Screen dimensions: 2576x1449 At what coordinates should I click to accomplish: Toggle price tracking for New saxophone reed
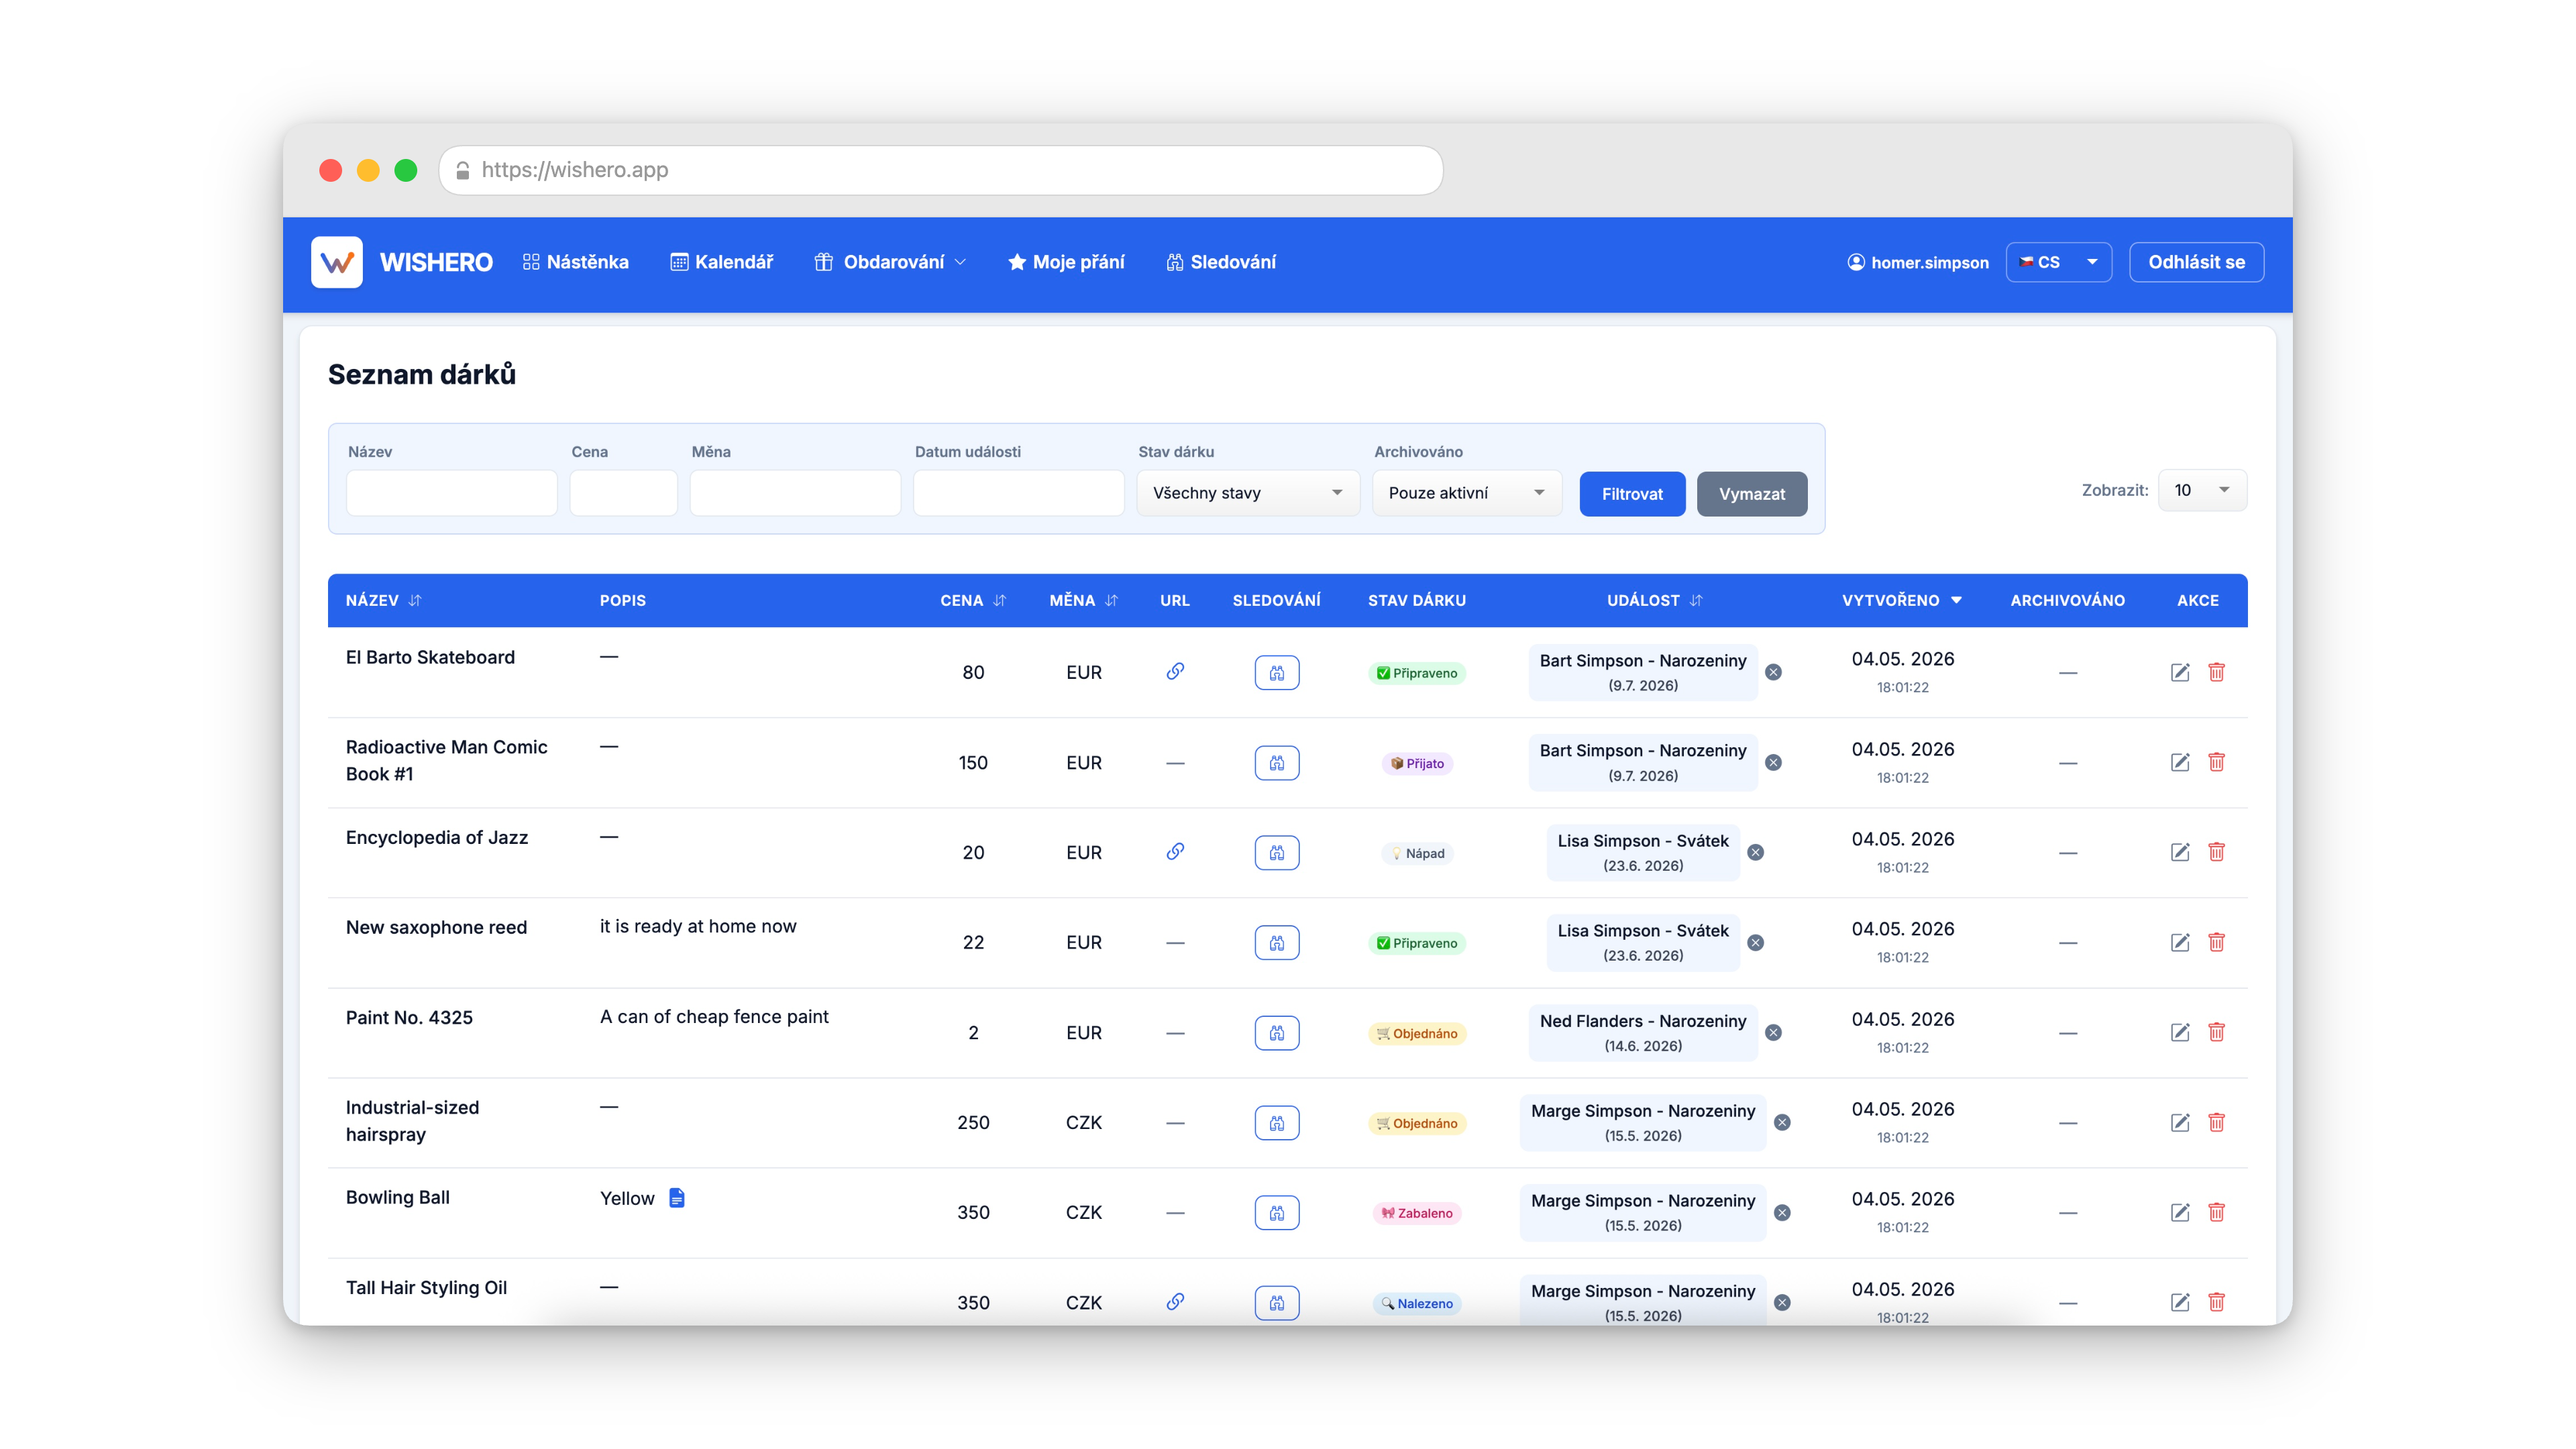point(1276,942)
